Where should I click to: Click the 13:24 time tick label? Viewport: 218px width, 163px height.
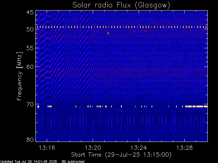click(x=139, y=148)
